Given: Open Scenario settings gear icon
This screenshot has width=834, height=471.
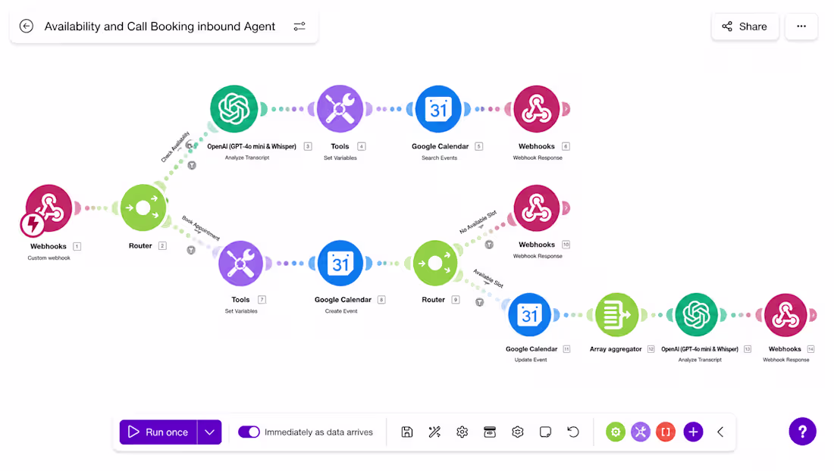Looking at the screenshot, I should click(x=462, y=432).
